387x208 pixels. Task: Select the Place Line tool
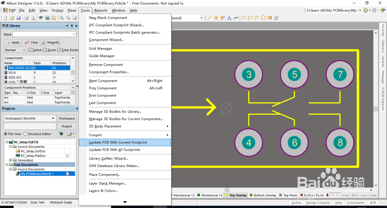point(209,18)
